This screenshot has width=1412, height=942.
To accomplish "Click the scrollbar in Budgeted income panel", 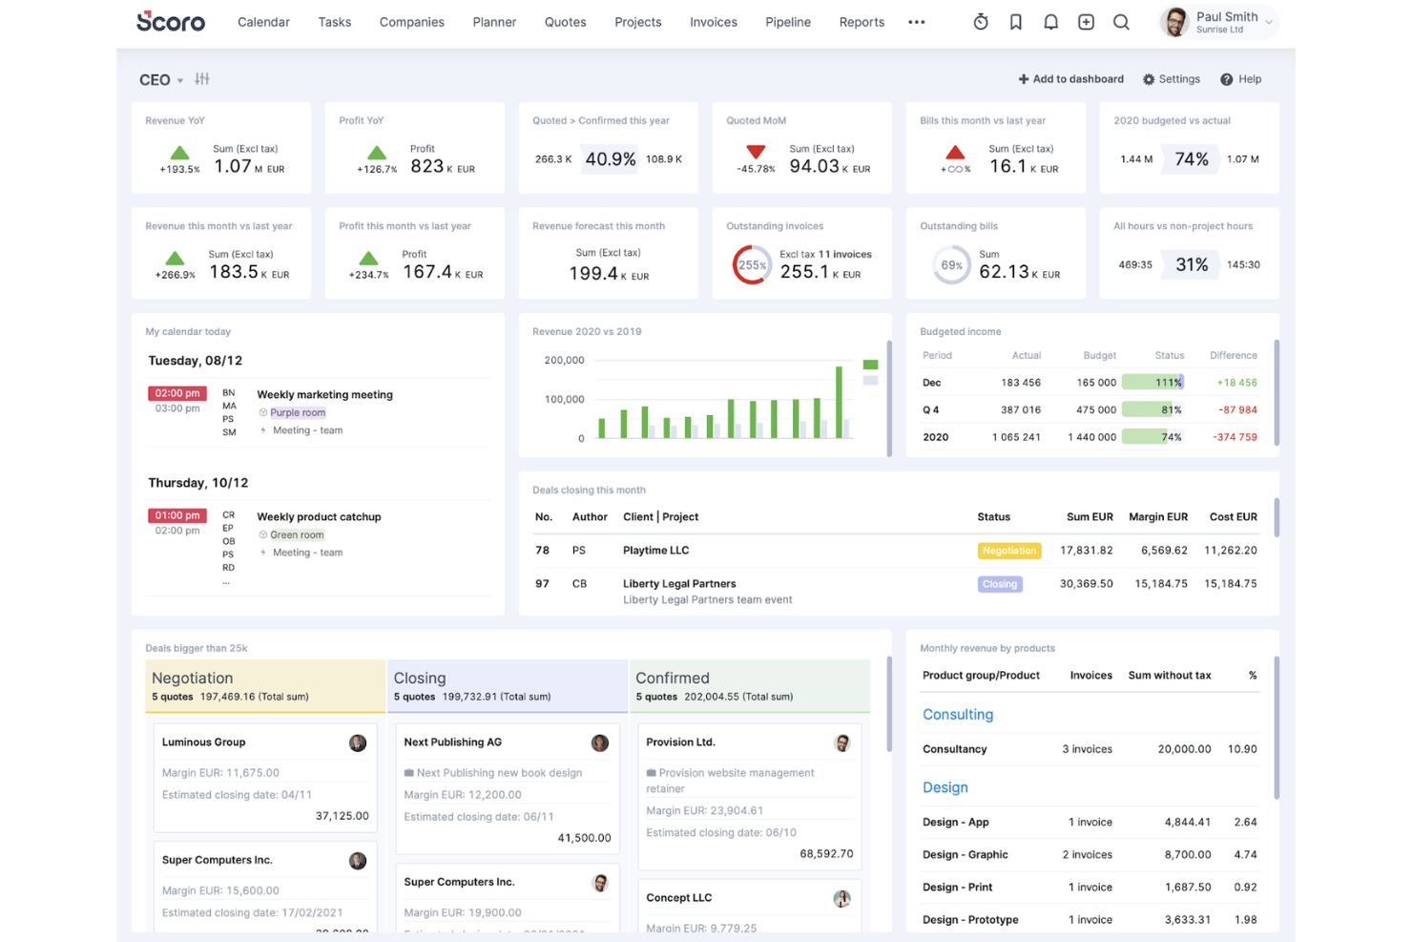I will (x=1275, y=391).
